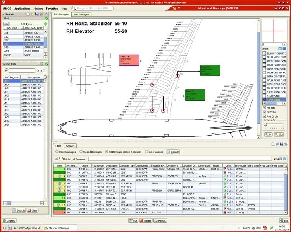Select the Open Damages radio button

(56, 152)
